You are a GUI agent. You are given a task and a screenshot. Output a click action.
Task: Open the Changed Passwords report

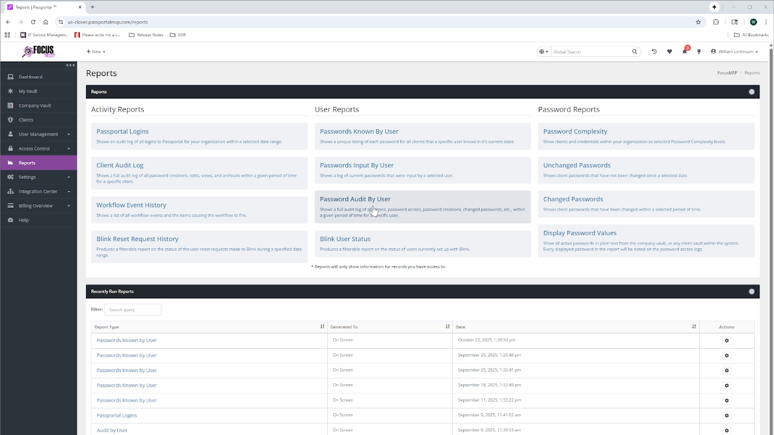[x=573, y=199]
